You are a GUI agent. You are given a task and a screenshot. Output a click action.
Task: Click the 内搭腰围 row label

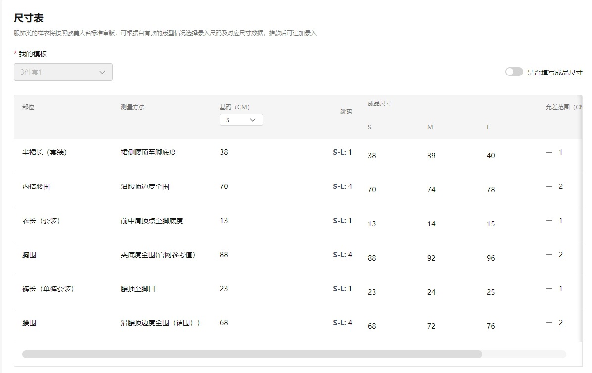tap(36, 186)
